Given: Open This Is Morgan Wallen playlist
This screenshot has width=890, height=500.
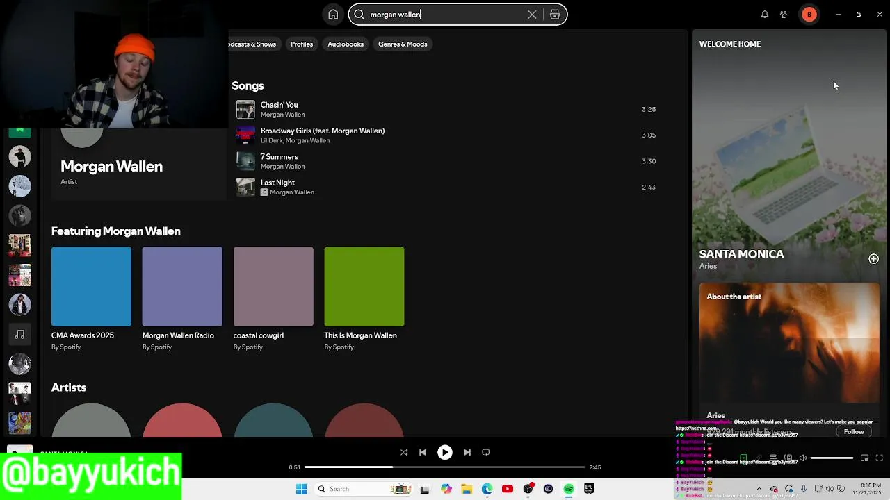Looking at the screenshot, I should (x=364, y=299).
